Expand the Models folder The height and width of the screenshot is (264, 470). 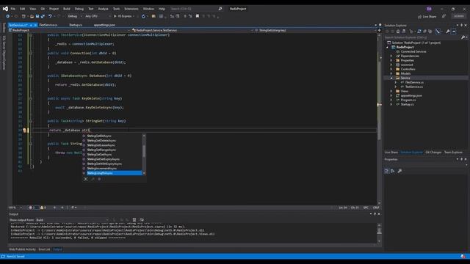click(x=391, y=73)
